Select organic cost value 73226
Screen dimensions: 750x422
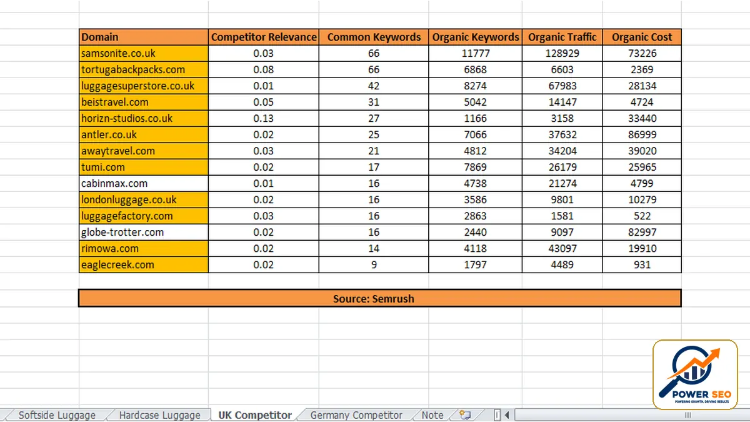(642, 53)
